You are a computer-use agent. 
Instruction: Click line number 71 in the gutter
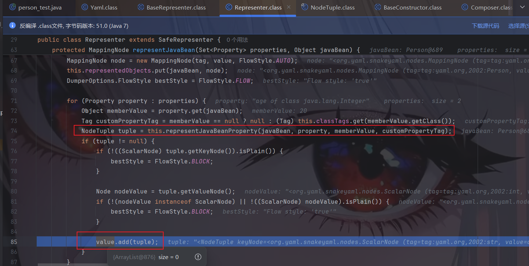click(14, 101)
